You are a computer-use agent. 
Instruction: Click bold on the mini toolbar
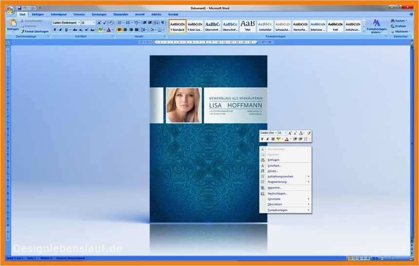click(x=262, y=139)
